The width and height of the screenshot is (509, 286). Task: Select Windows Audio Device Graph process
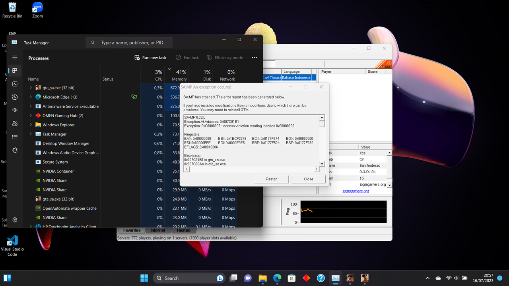(x=71, y=153)
